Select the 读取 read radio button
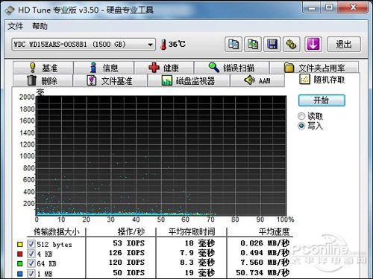373x279 pixels. coord(301,116)
